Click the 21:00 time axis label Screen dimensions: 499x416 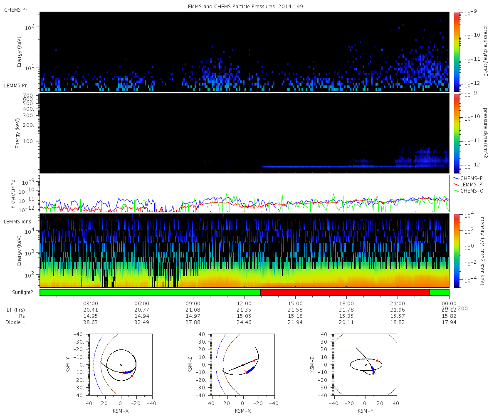click(x=398, y=304)
